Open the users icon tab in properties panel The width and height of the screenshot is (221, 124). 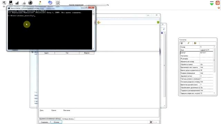[195, 43]
